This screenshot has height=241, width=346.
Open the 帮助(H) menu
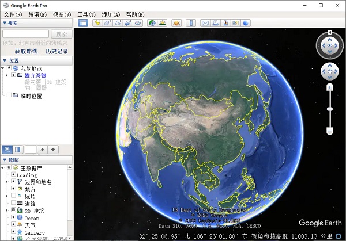[x=136, y=14]
